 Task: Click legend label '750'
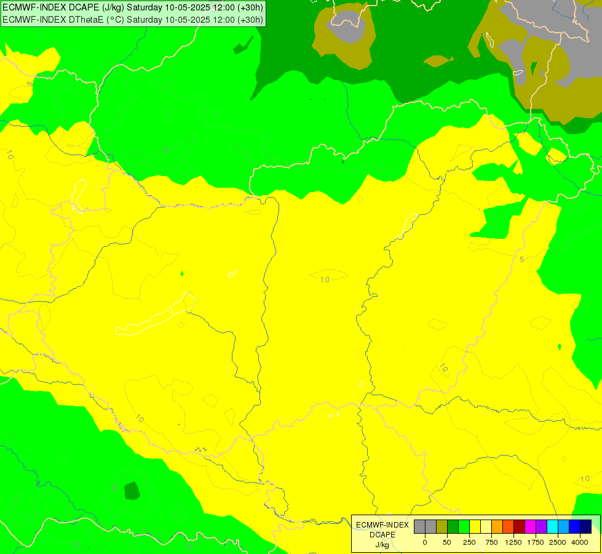(491, 542)
